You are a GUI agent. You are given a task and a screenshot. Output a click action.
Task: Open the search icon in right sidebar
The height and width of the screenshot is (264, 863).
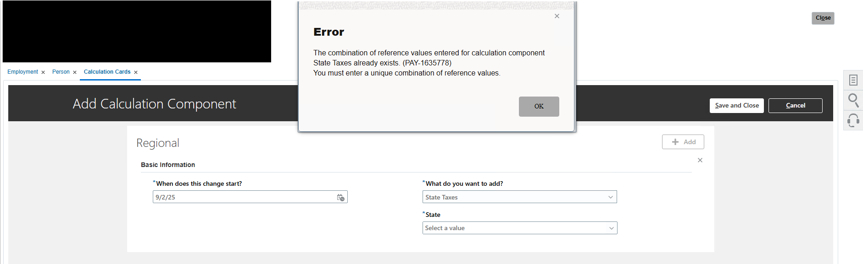853,100
